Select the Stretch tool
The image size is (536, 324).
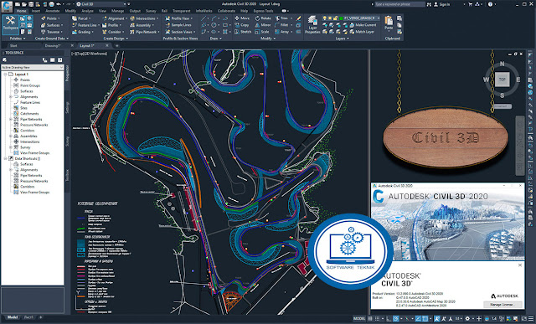coord(243,32)
